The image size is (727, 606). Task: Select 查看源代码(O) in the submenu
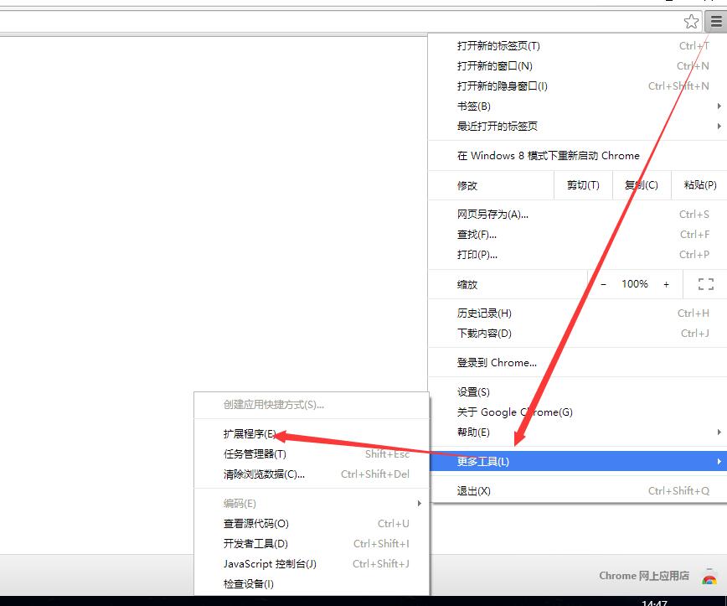click(x=312, y=523)
